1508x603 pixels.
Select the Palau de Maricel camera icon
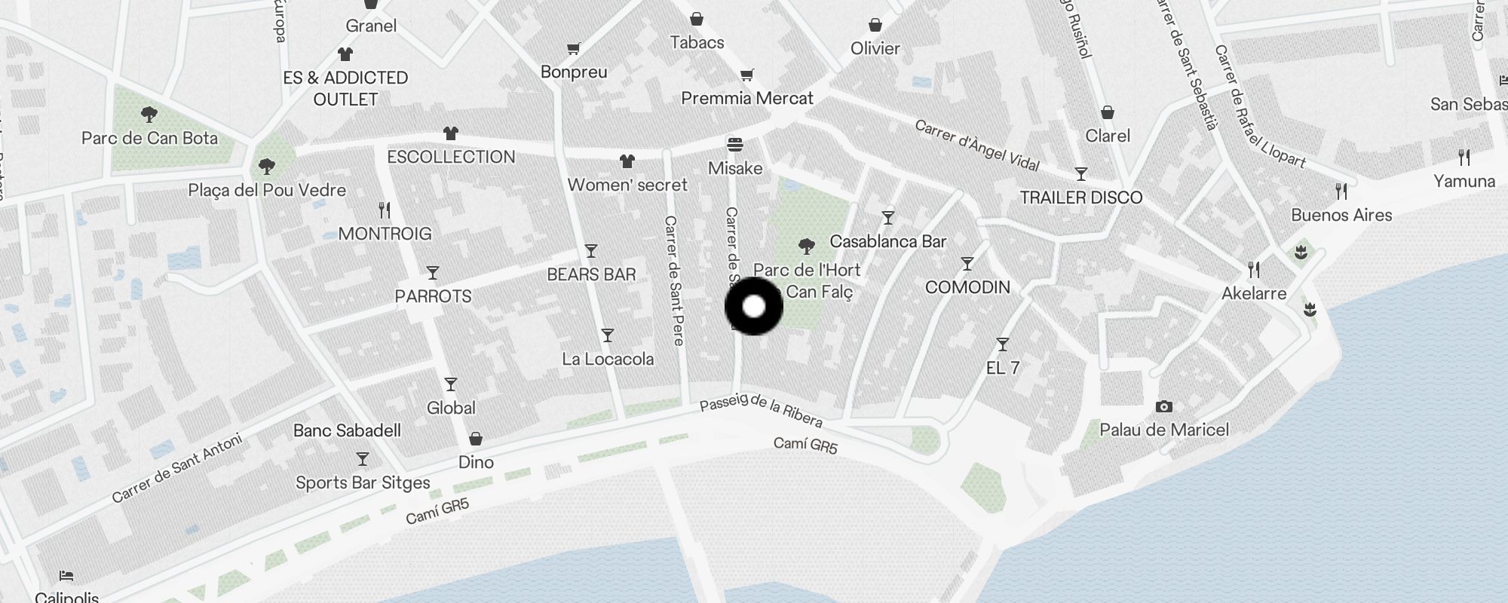(1164, 407)
